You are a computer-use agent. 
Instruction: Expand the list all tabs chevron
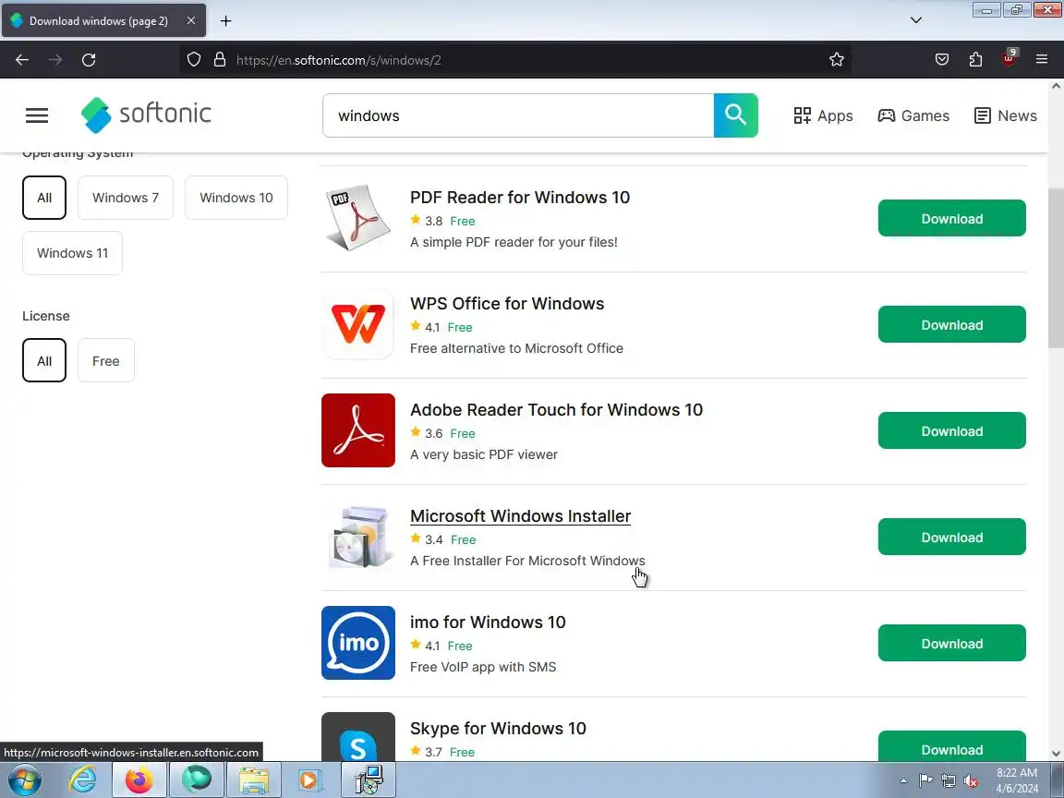[x=916, y=20]
